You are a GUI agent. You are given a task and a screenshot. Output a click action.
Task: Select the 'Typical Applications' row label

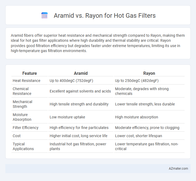tap(23, 146)
